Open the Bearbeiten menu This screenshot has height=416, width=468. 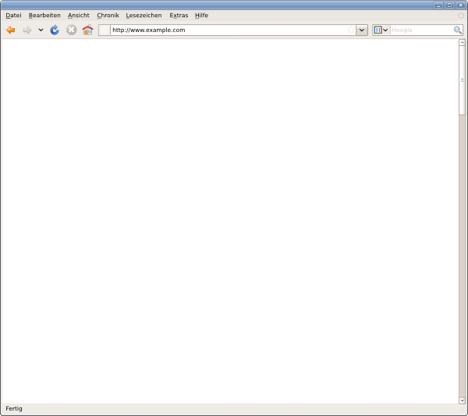(x=44, y=16)
